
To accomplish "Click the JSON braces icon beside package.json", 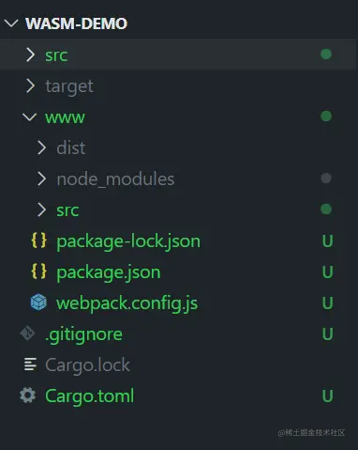I will point(39,272).
